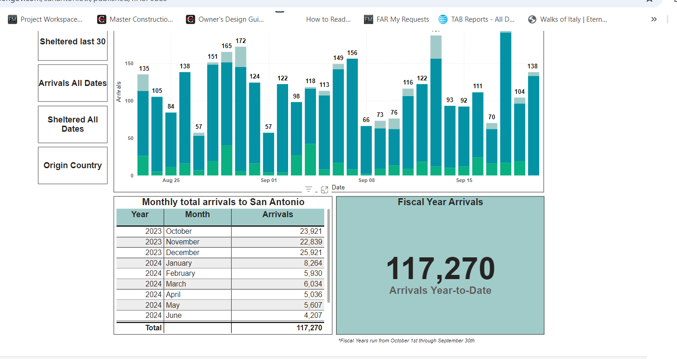The image size is (677, 359).
Task: Select the 2024 June table row
Action: pyautogui.click(x=220, y=316)
